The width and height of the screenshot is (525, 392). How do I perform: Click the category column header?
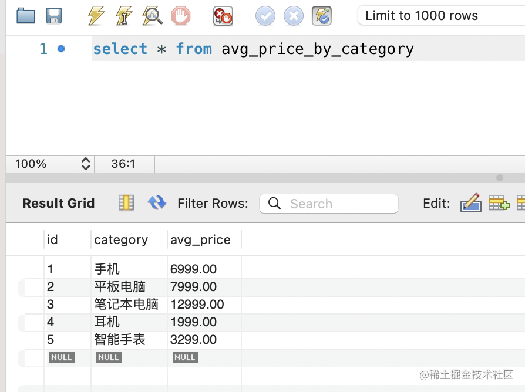click(x=121, y=239)
